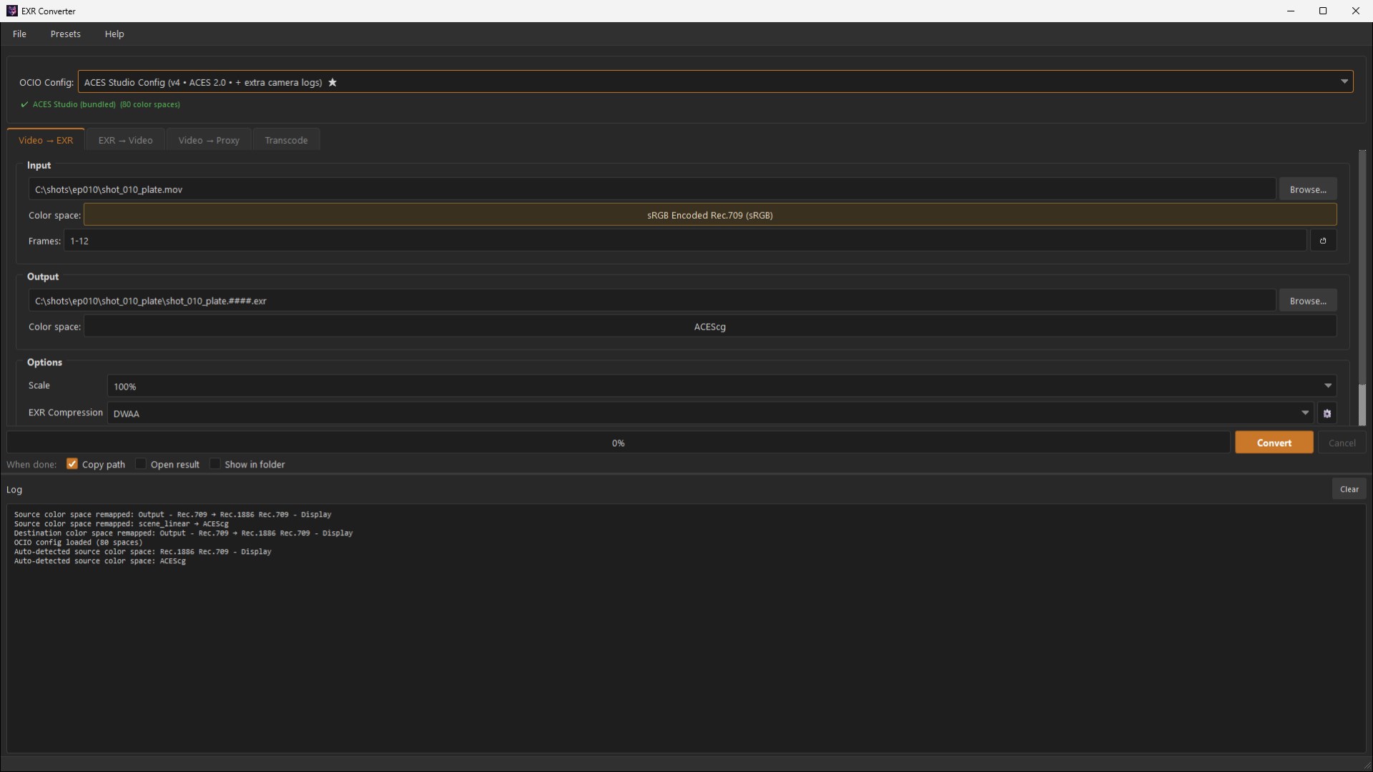Click the EXR Converter app icon
The height and width of the screenshot is (772, 1373).
pyautogui.click(x=11, y=11)
